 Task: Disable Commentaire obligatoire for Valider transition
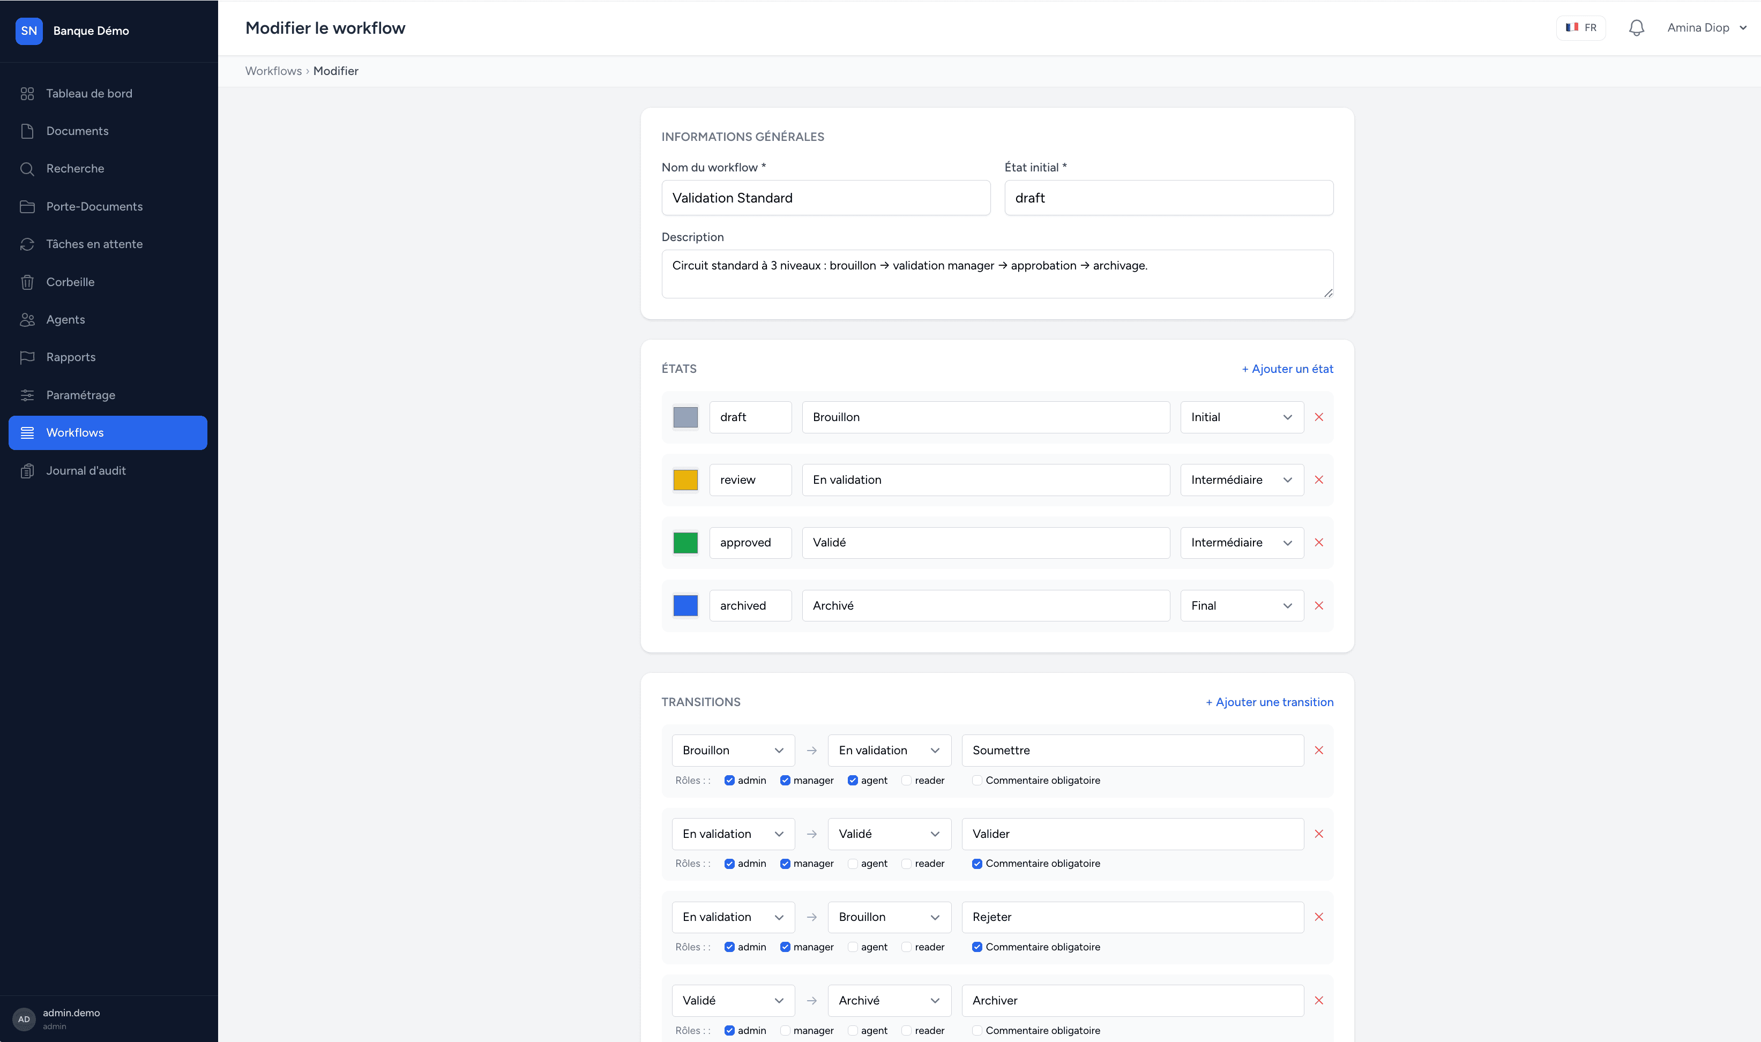coord(976,864)
